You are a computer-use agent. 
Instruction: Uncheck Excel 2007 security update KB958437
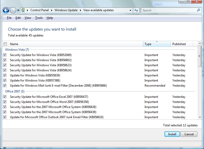click(x=5, y=97)
